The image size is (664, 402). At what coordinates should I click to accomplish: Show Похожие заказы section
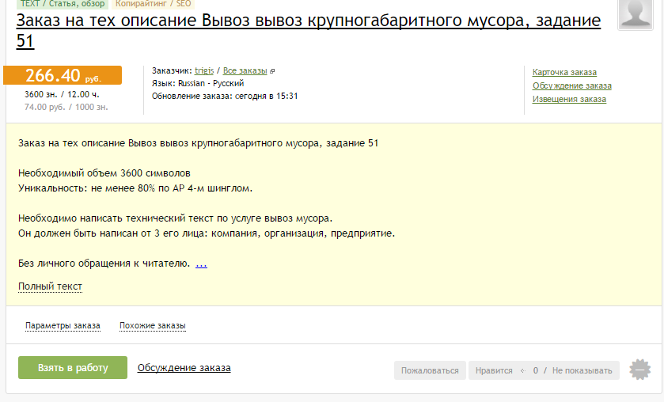click(x=153, y=326)
